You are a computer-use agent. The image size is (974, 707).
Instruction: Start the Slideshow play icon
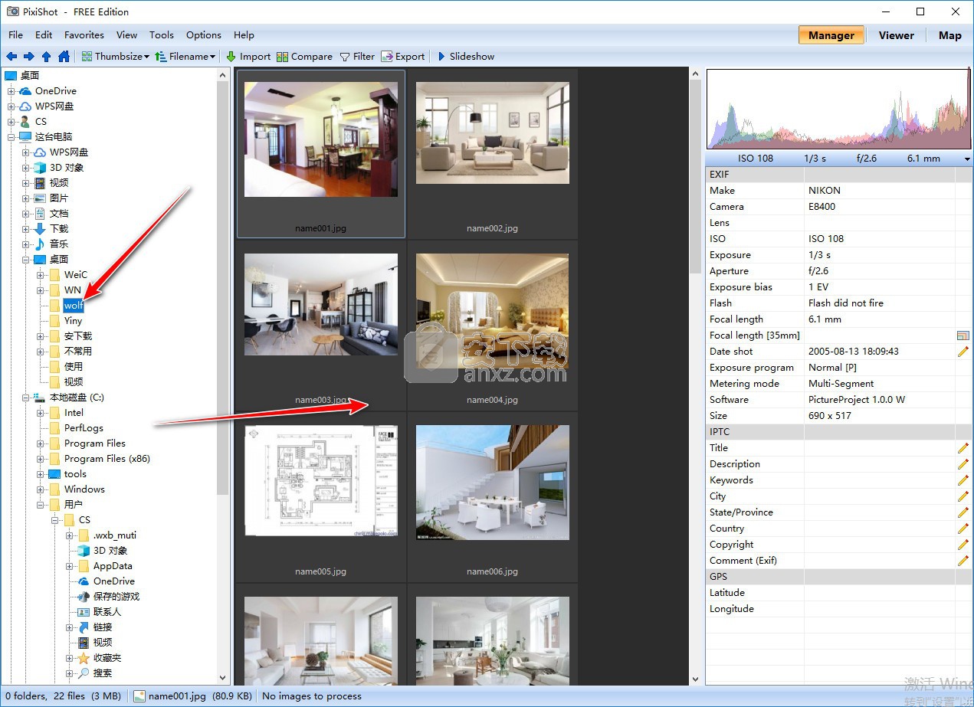[x=441, y=57]
